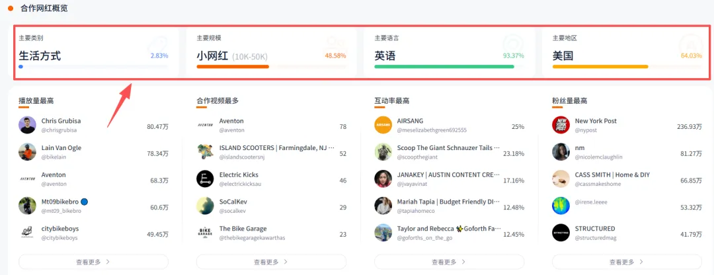
Task: Click Chris Grubisa's profile photo
Action: pos(28,126)
